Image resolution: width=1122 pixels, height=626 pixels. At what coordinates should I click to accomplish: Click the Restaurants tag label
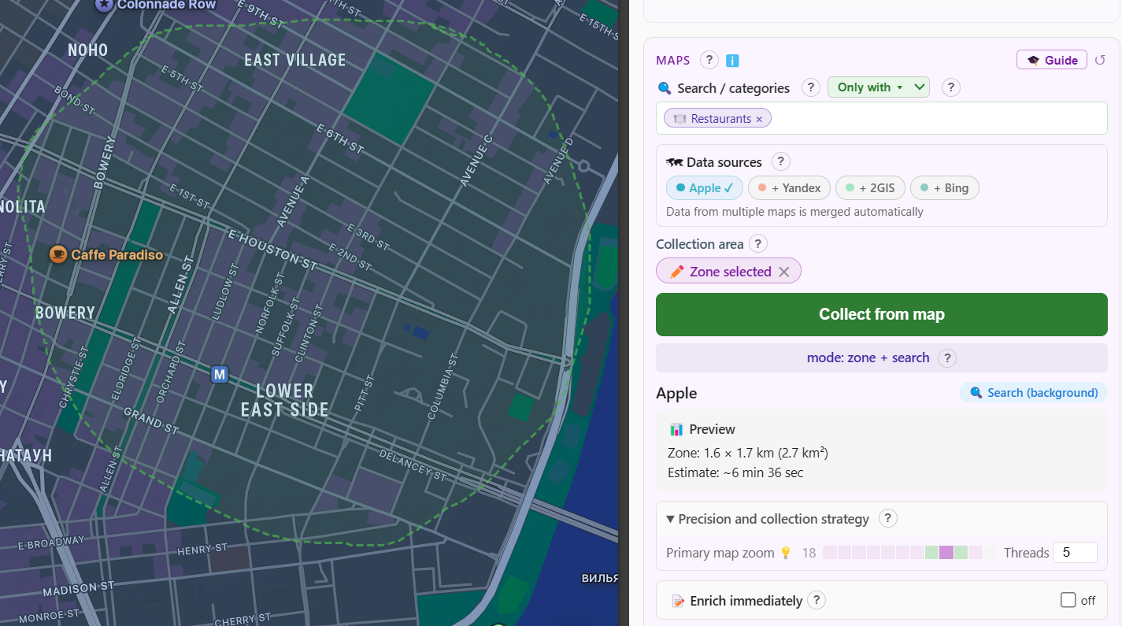pos(721,119)
